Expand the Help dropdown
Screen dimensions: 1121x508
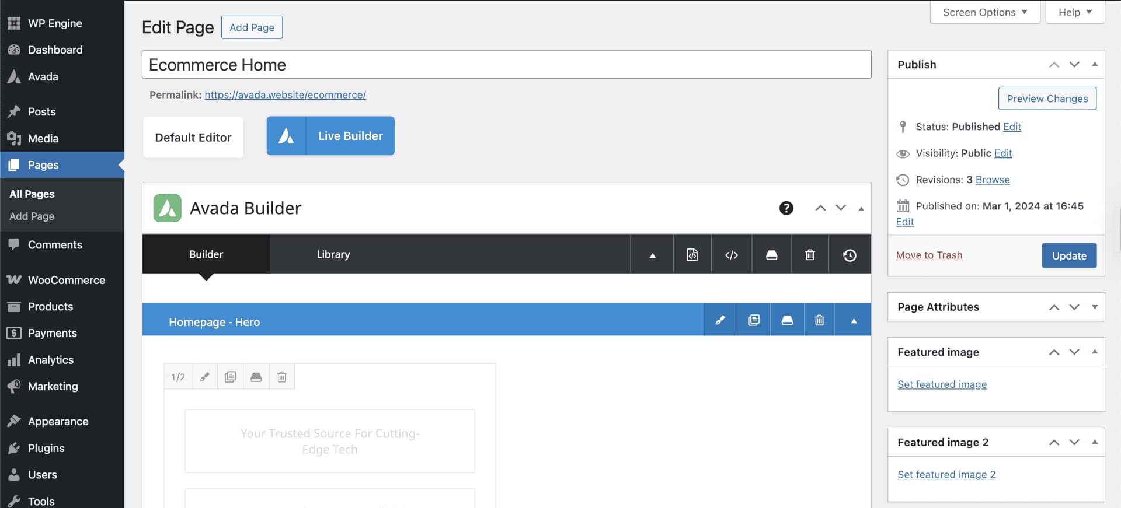pyautogui.click(x=1075, y=12)
